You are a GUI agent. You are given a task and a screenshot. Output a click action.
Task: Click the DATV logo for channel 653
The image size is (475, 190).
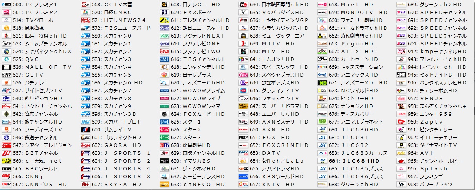point(244,153)
